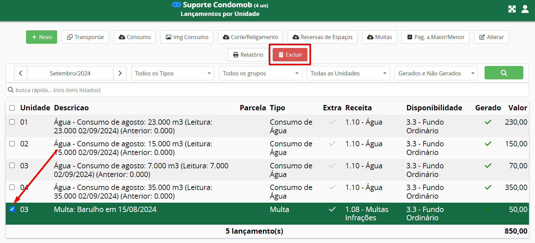Click the red Excluir trash button
This screenshot has height=243, width=535.
(x=290, y=55)
